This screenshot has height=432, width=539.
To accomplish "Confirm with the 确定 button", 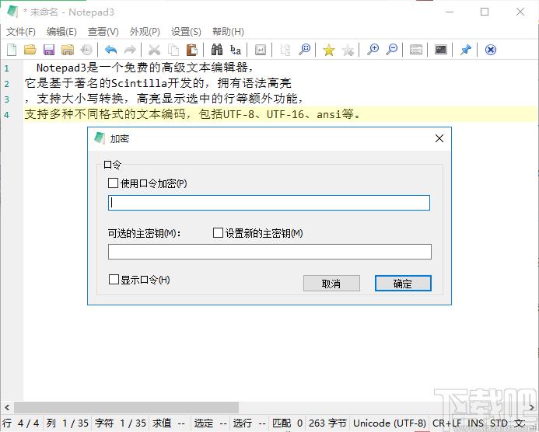I will tap(403, 284).
